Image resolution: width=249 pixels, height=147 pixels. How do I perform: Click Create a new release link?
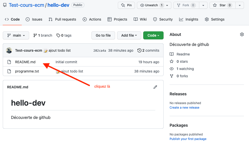(184, 108)
